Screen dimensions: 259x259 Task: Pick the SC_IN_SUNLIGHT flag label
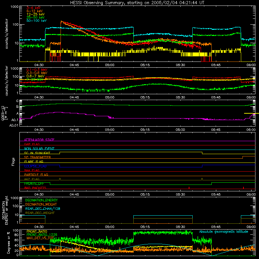pos(37,153)
